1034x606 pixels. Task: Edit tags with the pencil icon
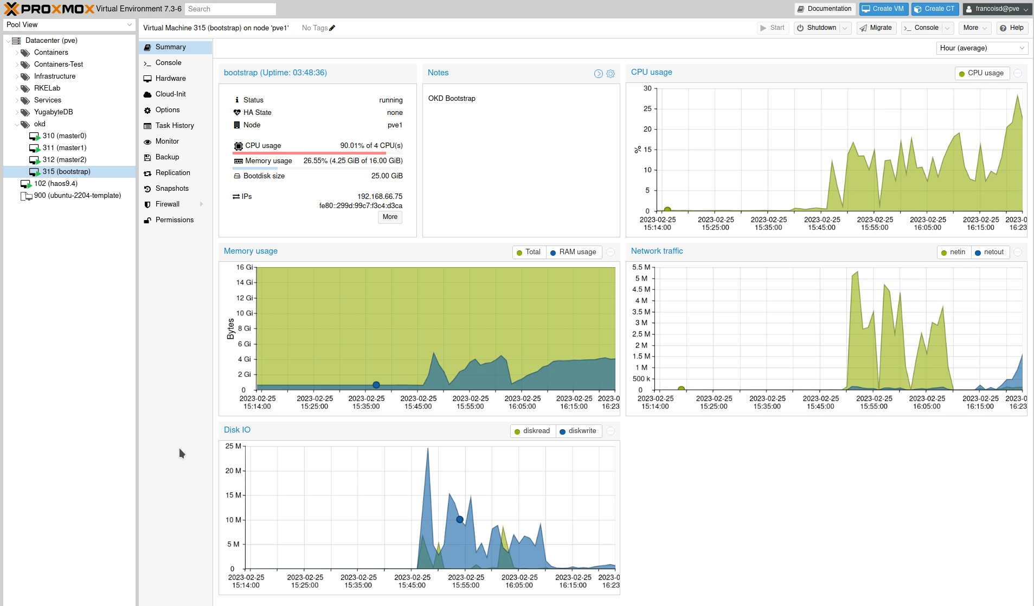click(332, 28)
